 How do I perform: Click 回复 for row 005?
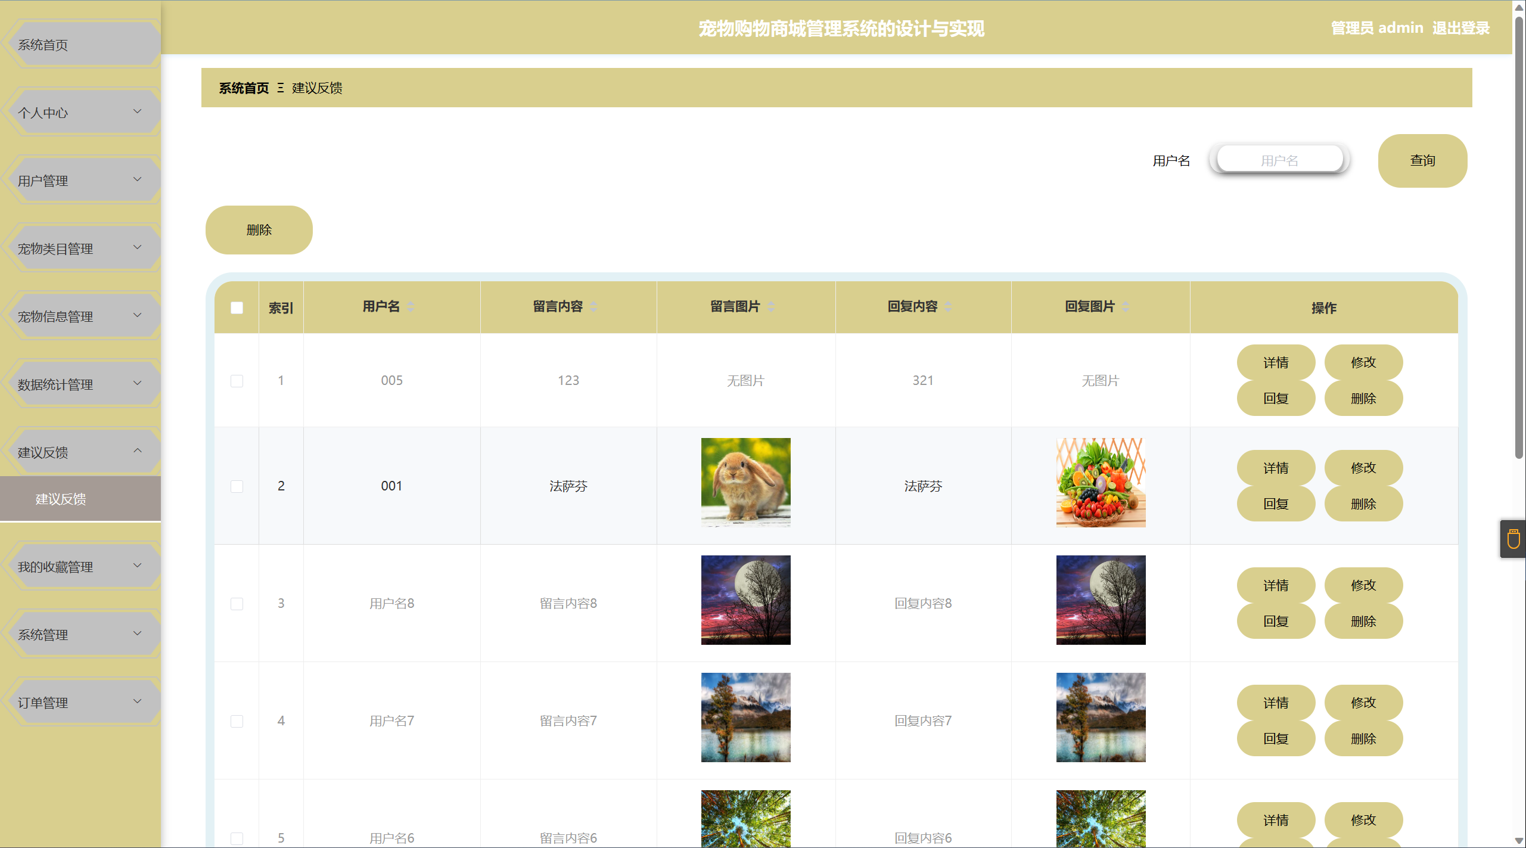coord(1276,398)
